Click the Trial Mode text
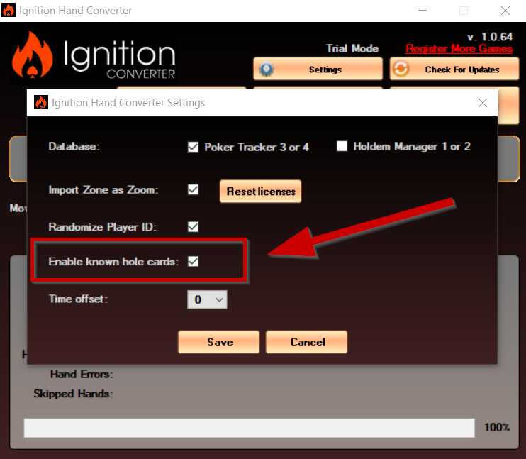The height and width of the screenshot is (459, 526). click(352, 48)
